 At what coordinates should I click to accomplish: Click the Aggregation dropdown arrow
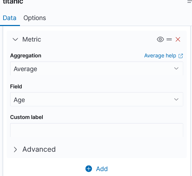(x=176, y=69)
